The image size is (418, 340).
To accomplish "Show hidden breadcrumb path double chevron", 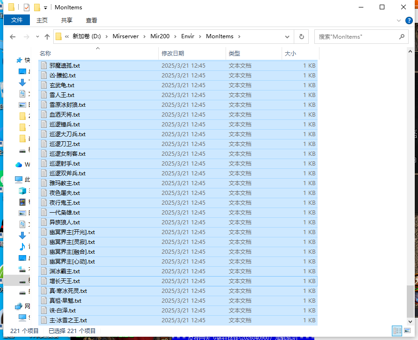I will point(67,36).
